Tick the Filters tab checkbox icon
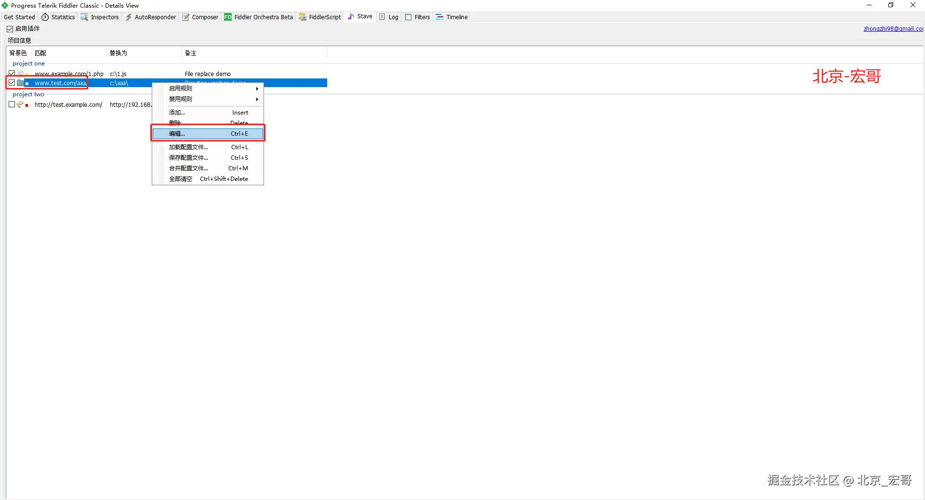Image resolution: width=925 pixels, height=500 pixels. point(409,17)
